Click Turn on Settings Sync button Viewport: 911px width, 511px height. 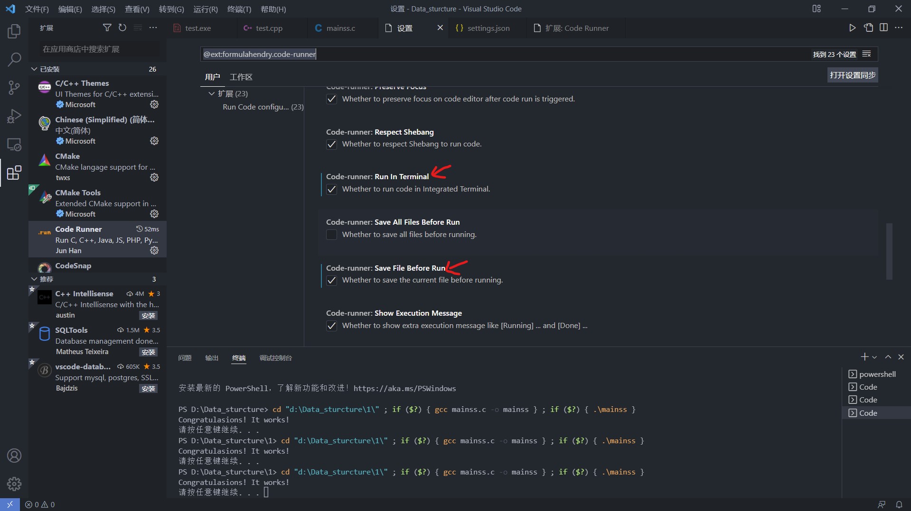853,75
